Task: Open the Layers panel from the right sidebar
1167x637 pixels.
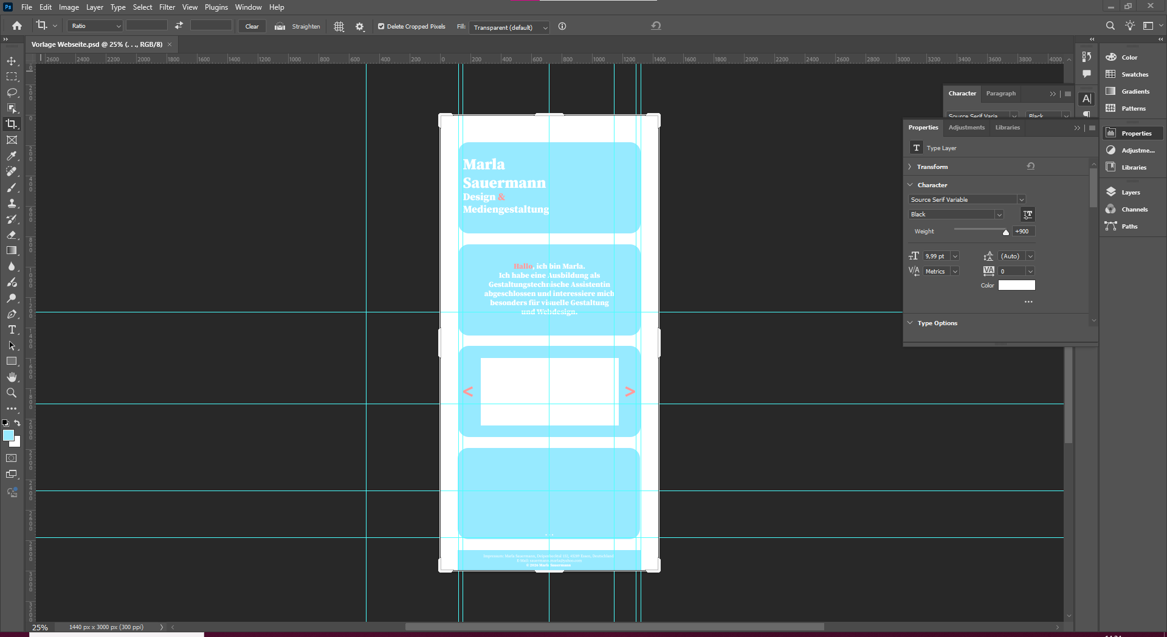Action: click(1130, 191)
